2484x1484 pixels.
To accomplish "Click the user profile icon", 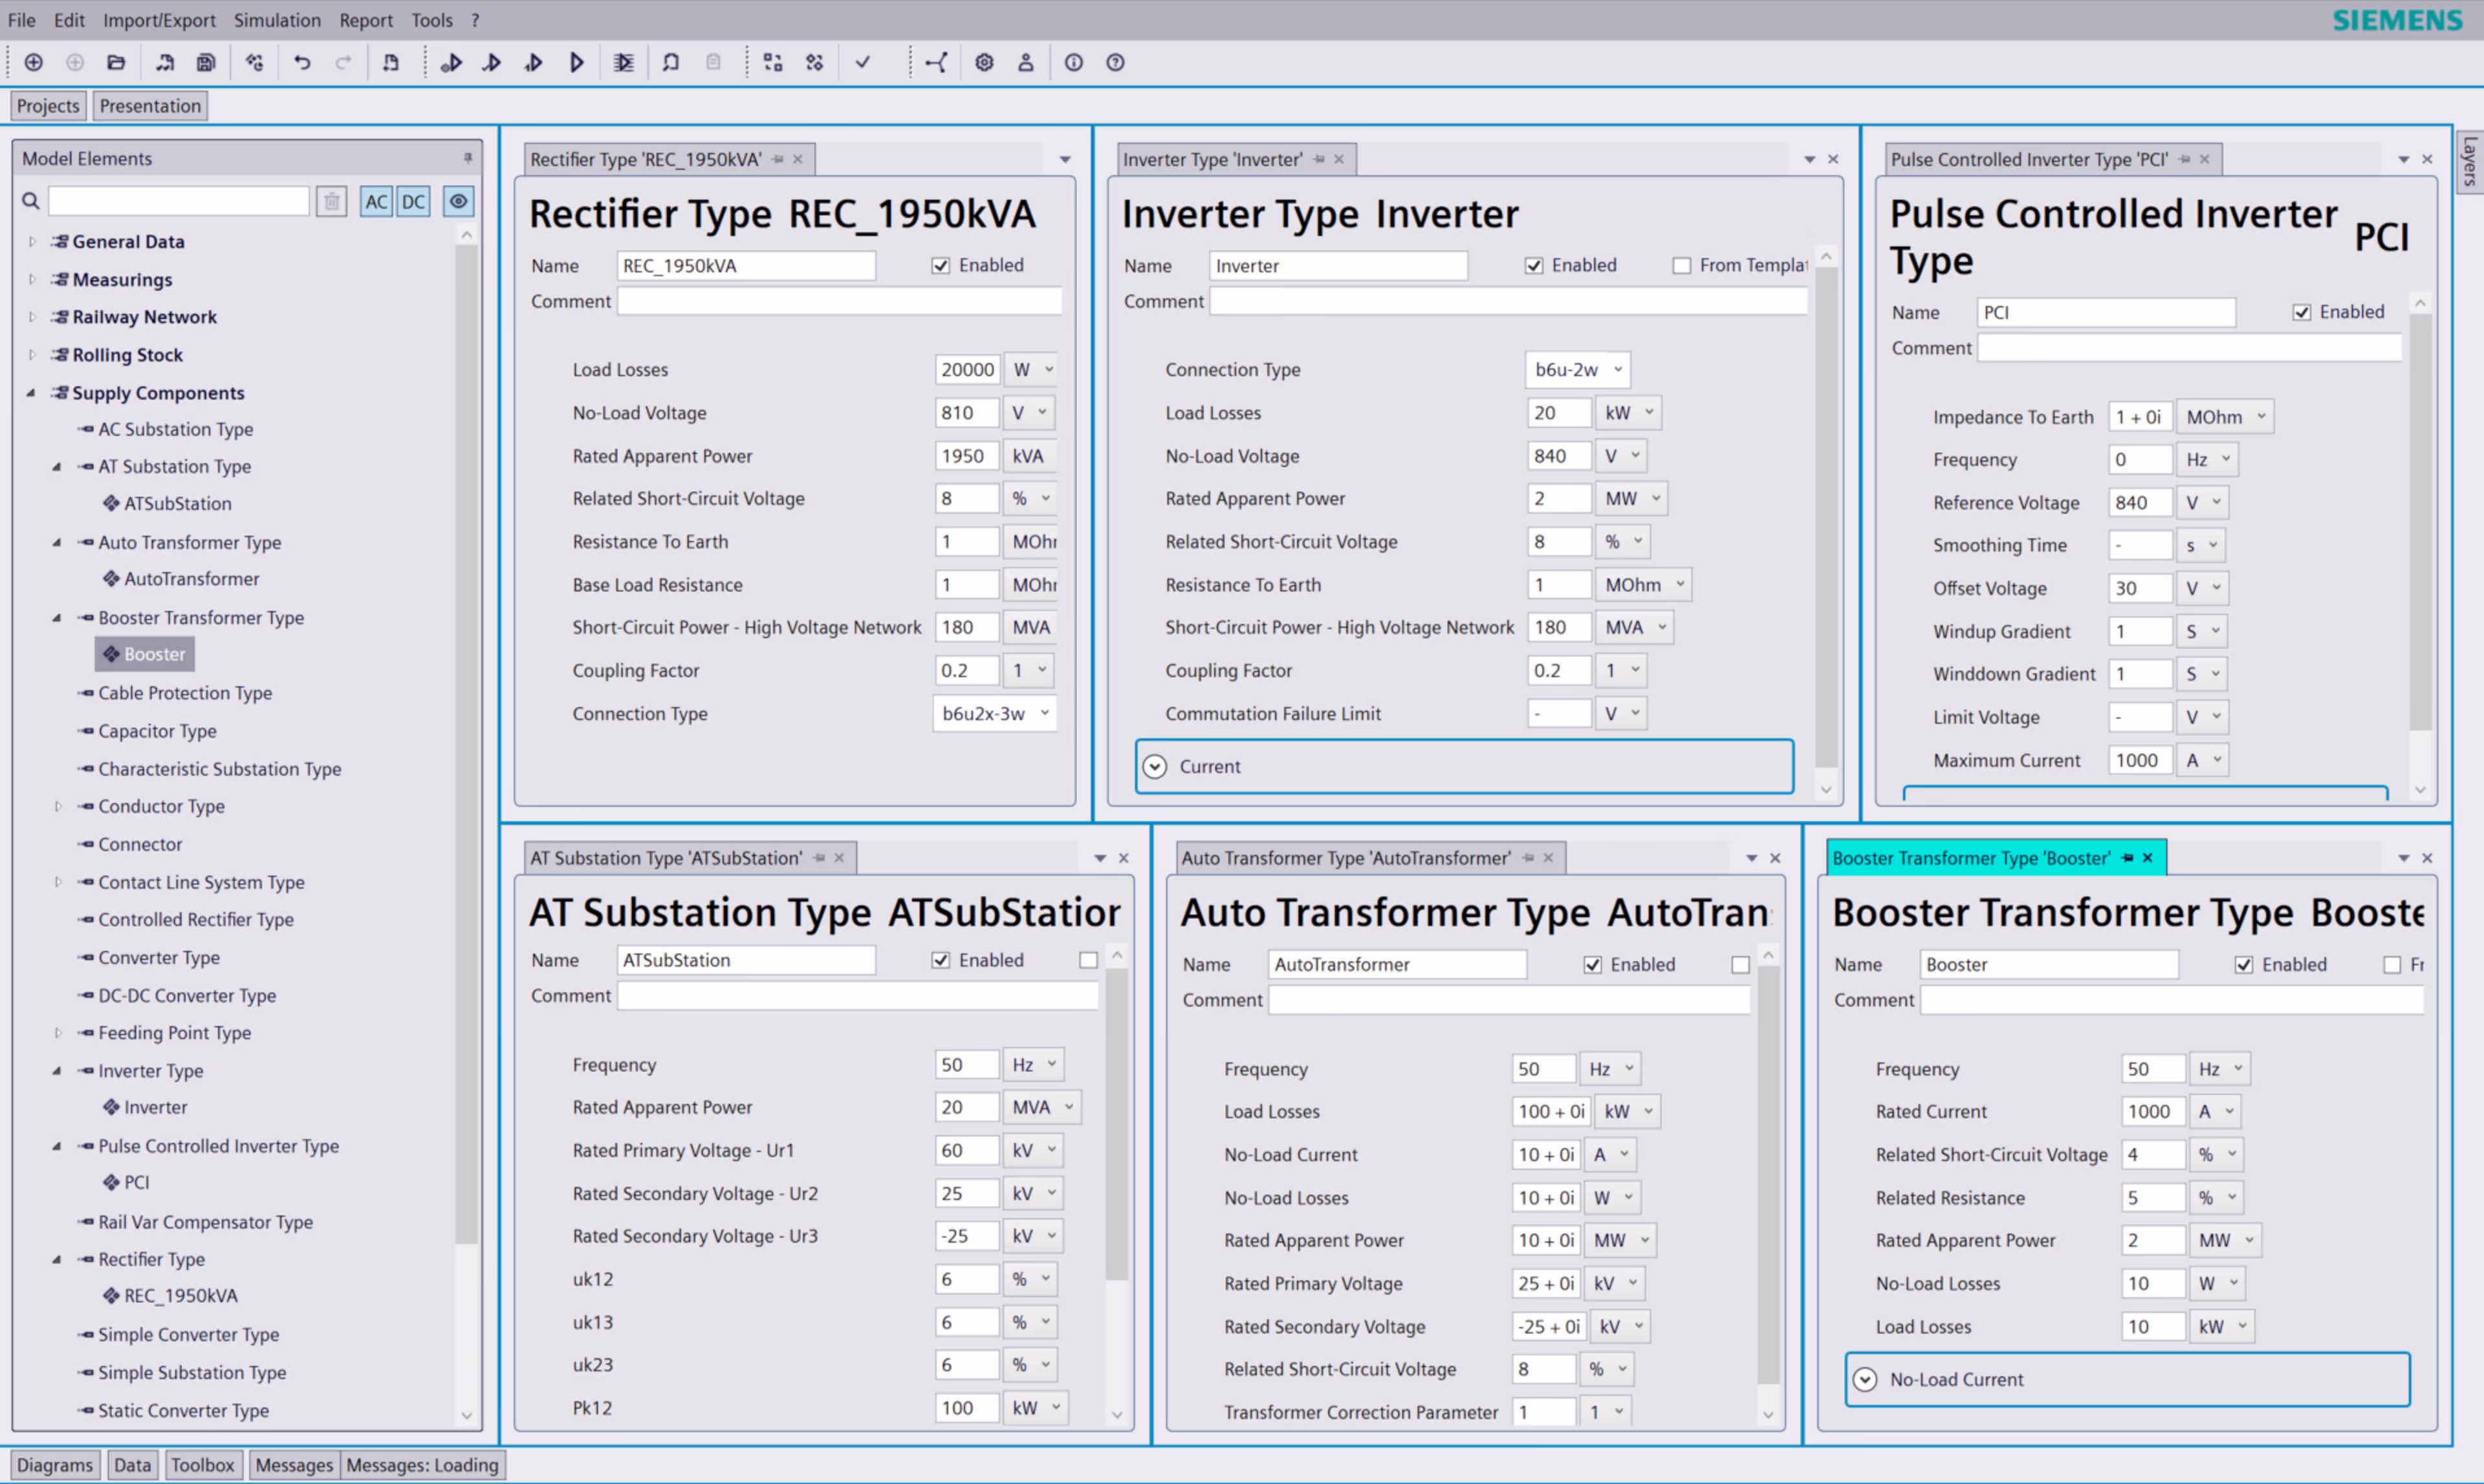I will tap(1025, 63).
